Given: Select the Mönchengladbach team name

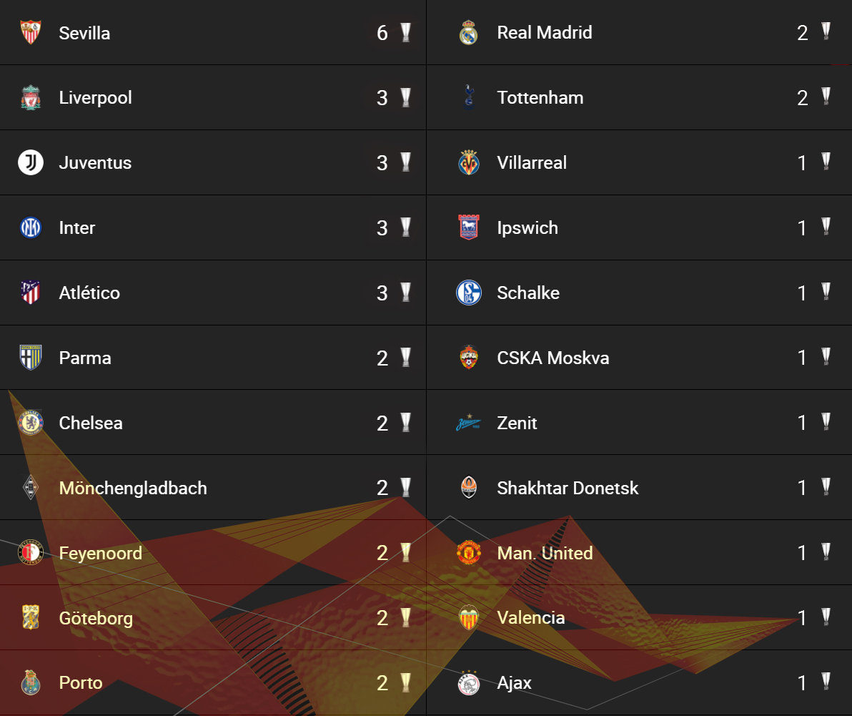Looking at the screenshot, I should coord(132,489).
